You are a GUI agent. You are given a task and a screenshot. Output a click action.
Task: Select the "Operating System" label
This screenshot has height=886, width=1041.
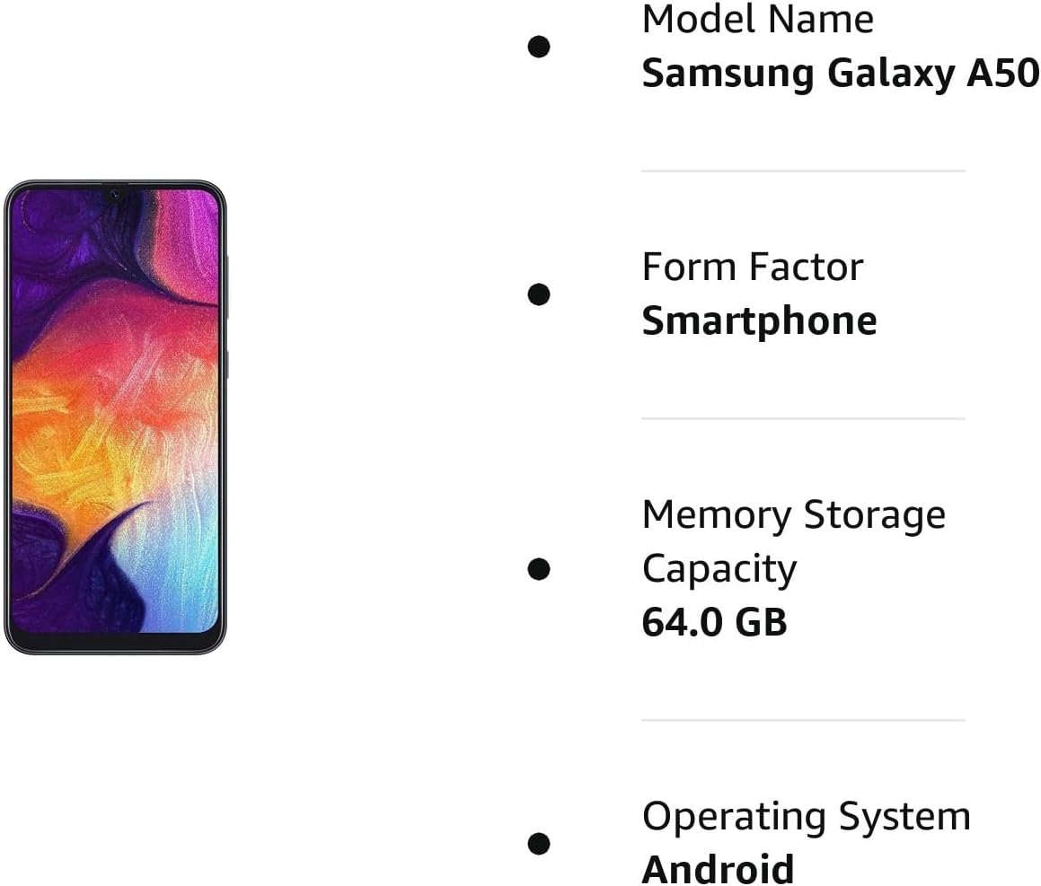(806, 816)
